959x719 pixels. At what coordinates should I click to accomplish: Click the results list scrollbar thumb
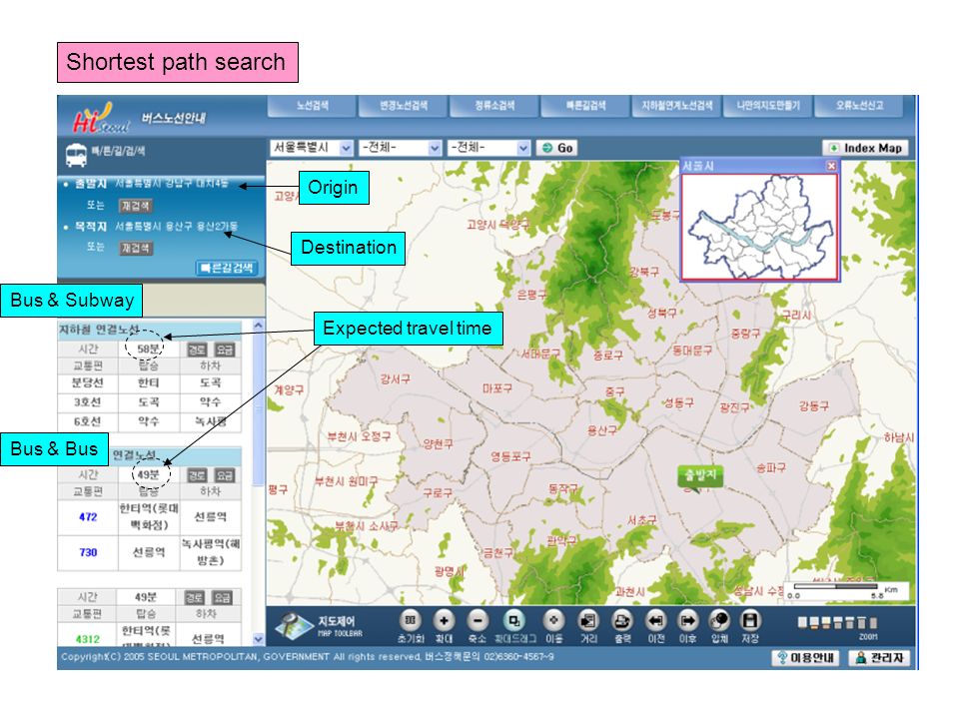tap(258, 409)
